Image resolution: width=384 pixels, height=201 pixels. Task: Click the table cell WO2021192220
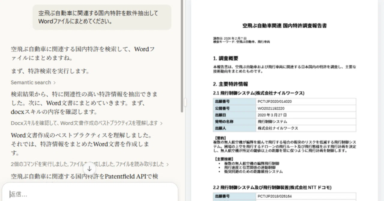[306, 108]
